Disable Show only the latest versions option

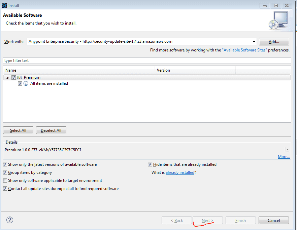(5, 164)
